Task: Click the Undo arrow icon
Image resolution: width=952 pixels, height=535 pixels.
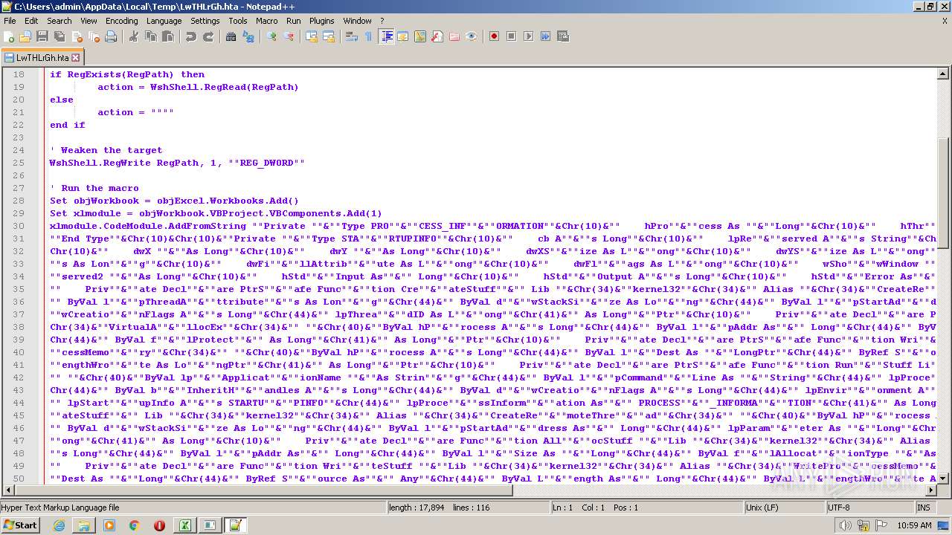Action: point(191,36)
